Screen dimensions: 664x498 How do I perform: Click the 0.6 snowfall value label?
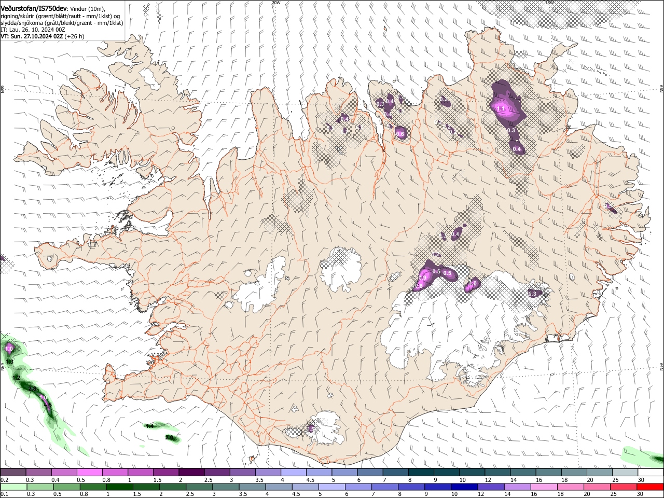click(400, 134)
